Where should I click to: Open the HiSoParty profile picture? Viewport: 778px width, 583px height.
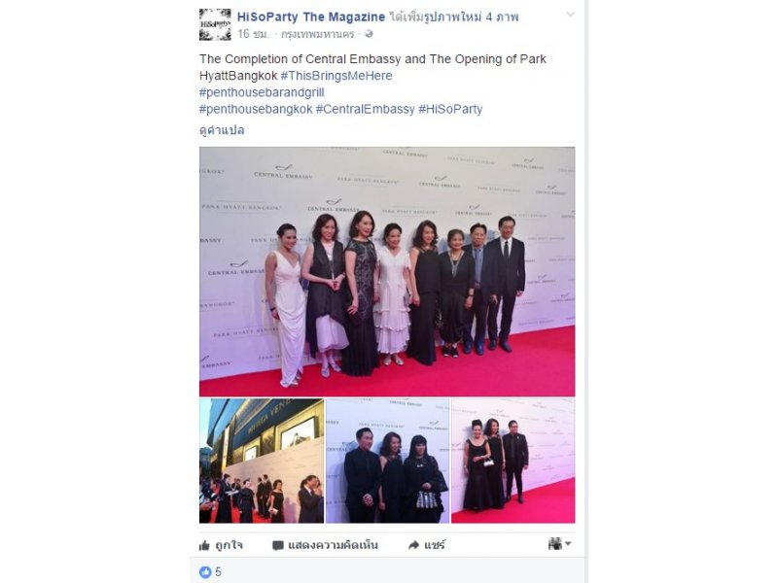click(x=215, y=25)
